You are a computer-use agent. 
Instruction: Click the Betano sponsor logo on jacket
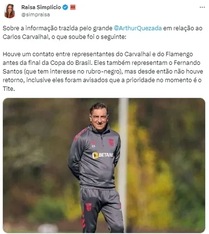[103, 155]
